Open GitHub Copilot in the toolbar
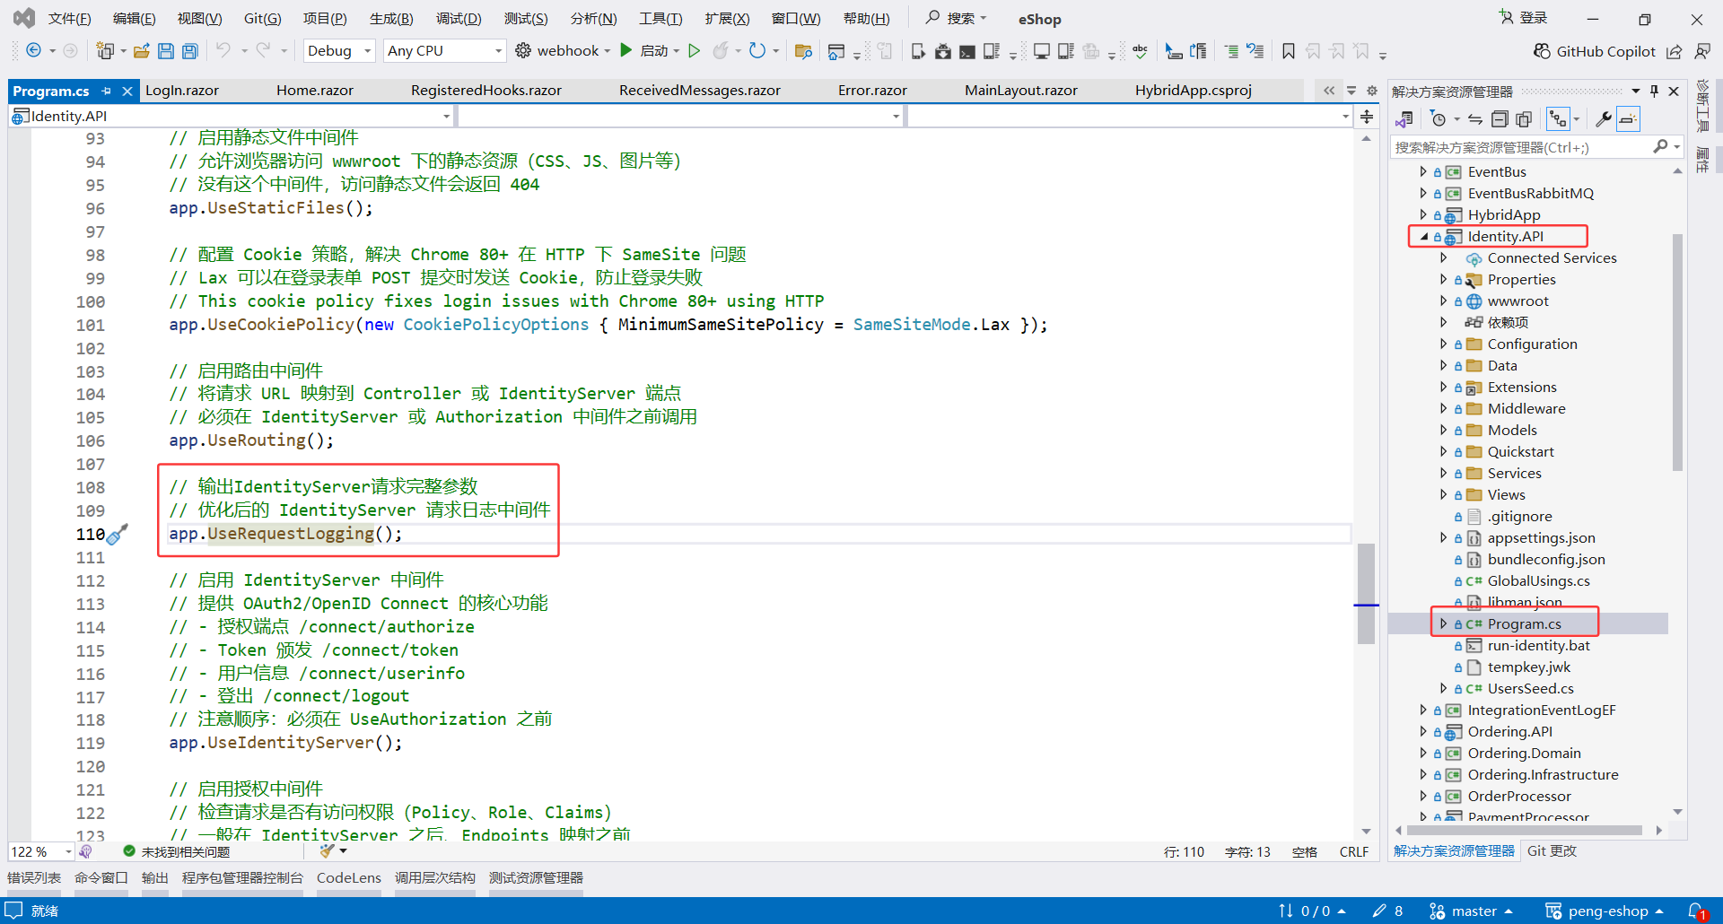This screenshot has height=924, width=1723. click(x=1594, y=51)
